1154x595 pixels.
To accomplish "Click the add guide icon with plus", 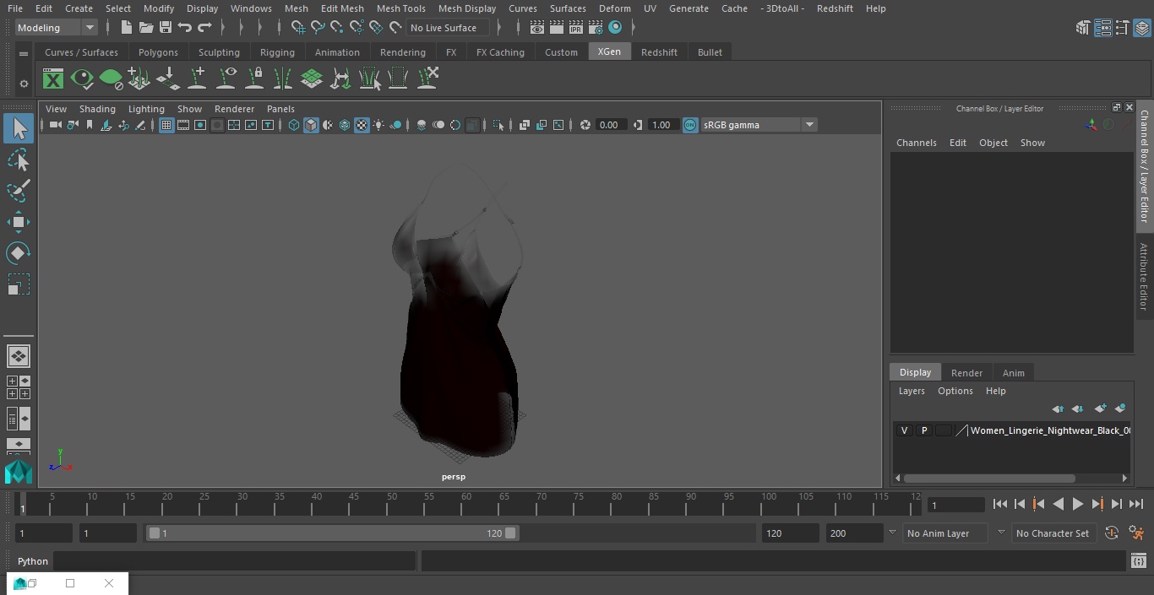I will 197,78.
